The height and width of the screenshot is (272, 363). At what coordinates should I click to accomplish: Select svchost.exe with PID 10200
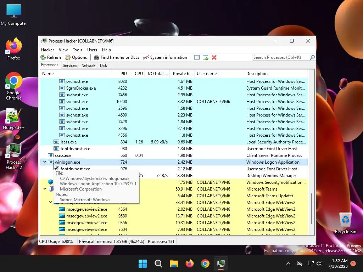pos(174,102)
